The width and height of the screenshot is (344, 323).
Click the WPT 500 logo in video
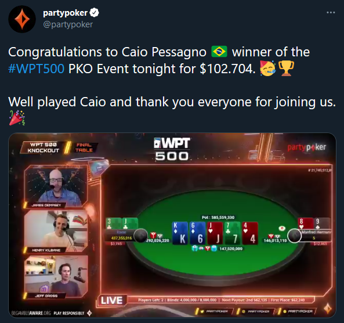coord(172,149)
